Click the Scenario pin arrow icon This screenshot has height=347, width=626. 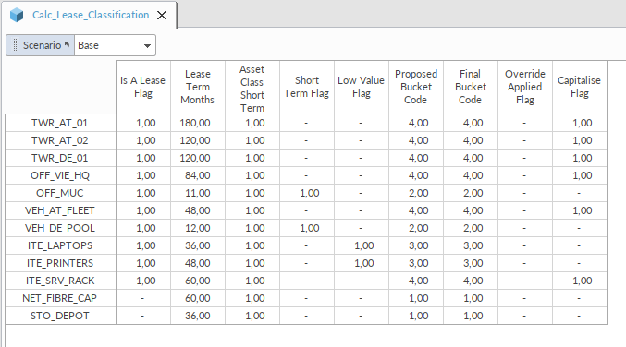(68, 44)
